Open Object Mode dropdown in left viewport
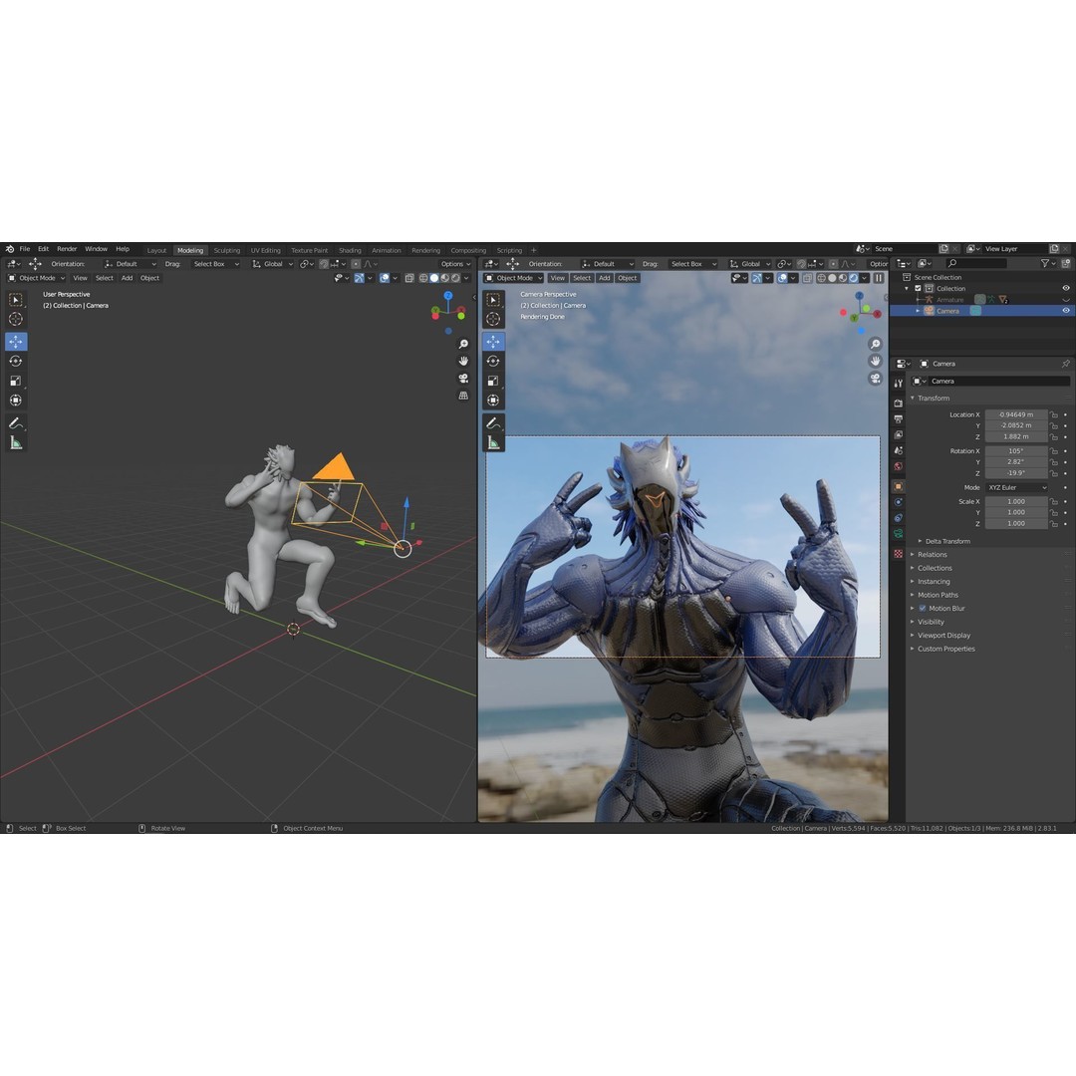 point(36,279)
